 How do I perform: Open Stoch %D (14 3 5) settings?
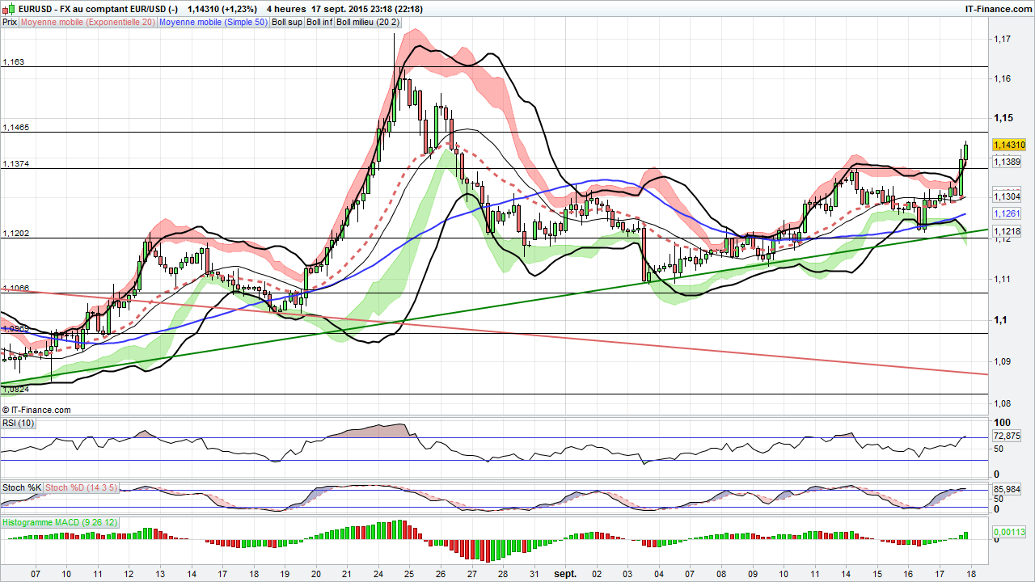(x=81, y=488)
